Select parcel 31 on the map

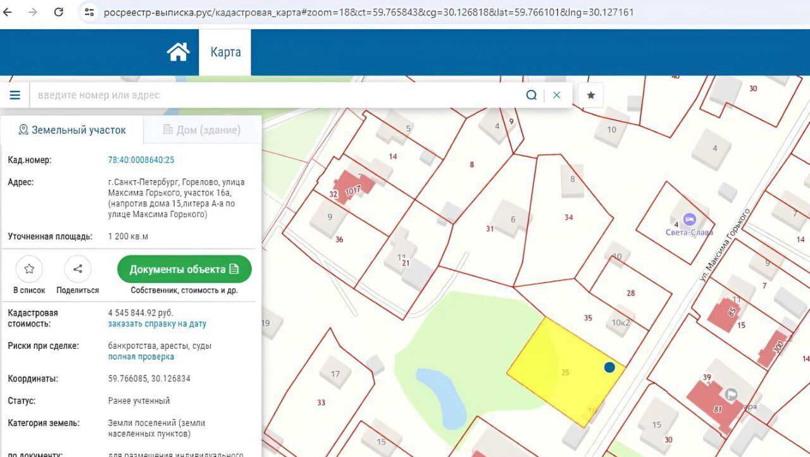[490, 229]
